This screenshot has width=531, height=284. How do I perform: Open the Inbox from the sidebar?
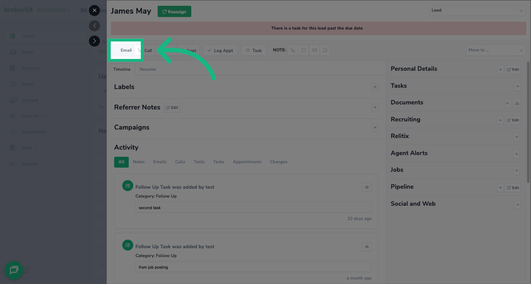[28, 52]
